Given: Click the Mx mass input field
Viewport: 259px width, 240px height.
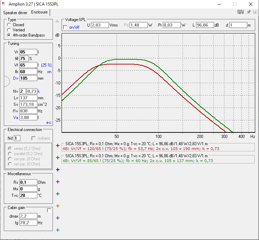Looking at the screenshot, I should tap(28, 189).
